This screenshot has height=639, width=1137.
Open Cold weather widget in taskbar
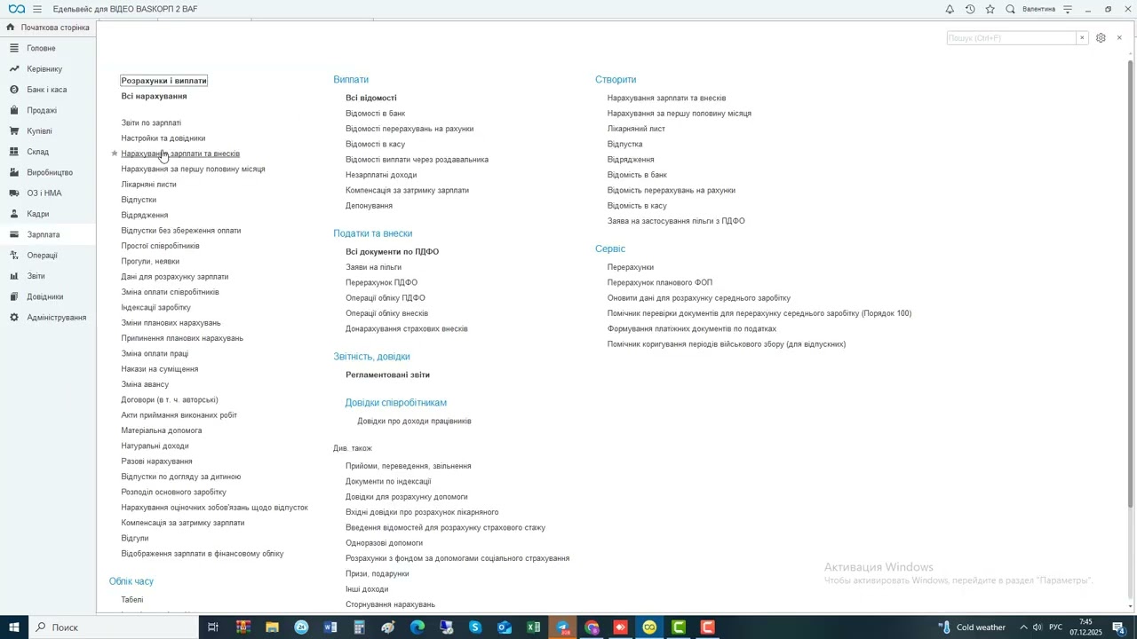tap(973, 627)
